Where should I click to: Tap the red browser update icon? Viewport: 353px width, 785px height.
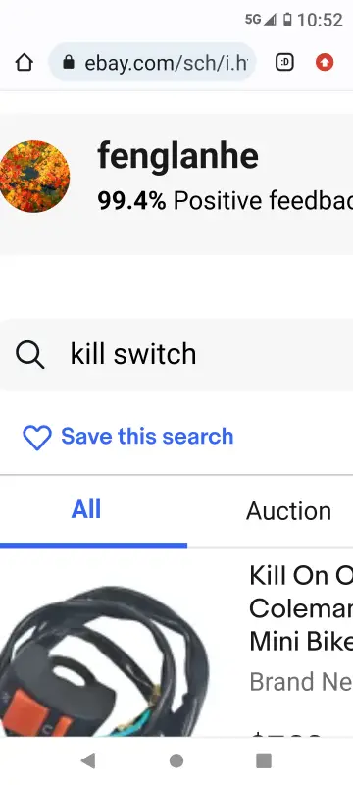tap(325, 63)
